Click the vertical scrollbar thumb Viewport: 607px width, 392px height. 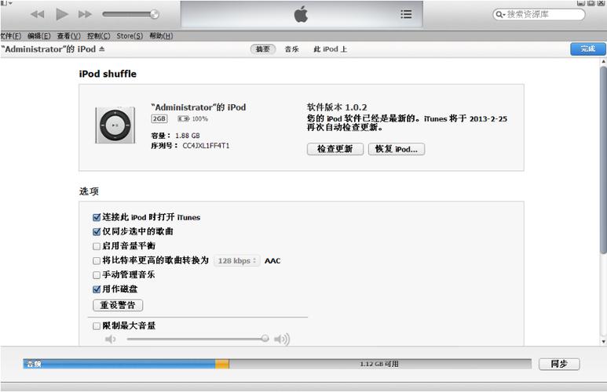[x=603, y=160]
